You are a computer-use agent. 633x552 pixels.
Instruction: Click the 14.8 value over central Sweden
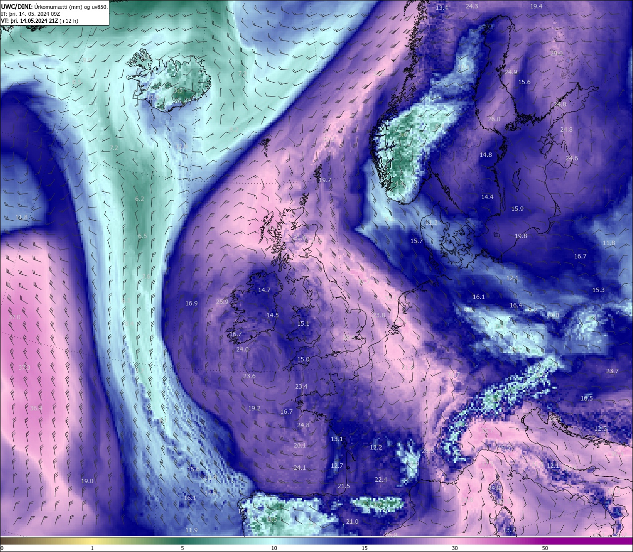(x=486, y=154)
